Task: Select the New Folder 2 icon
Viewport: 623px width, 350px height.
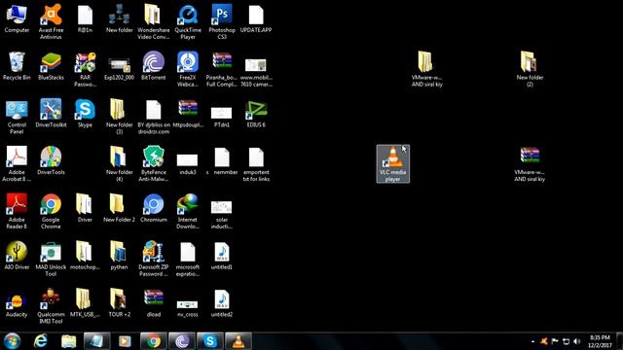Action: [119, 208]
